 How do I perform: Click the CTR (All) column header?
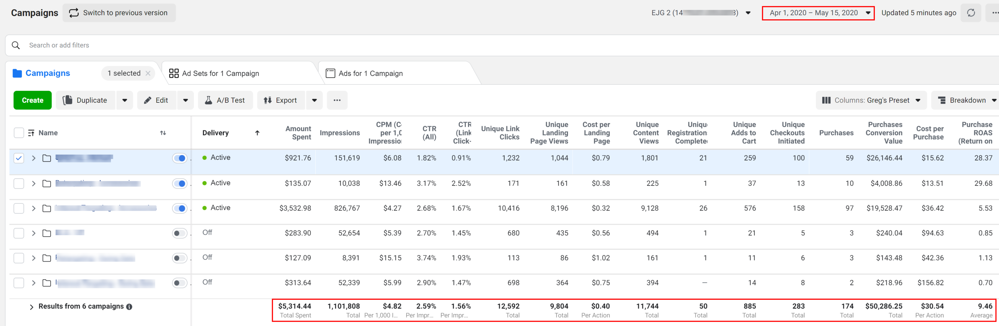click(429, 133)
